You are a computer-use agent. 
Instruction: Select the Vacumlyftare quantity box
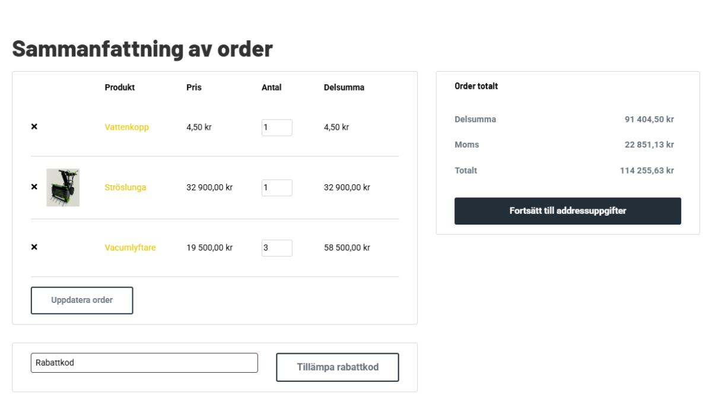click(x=276, y=248)
